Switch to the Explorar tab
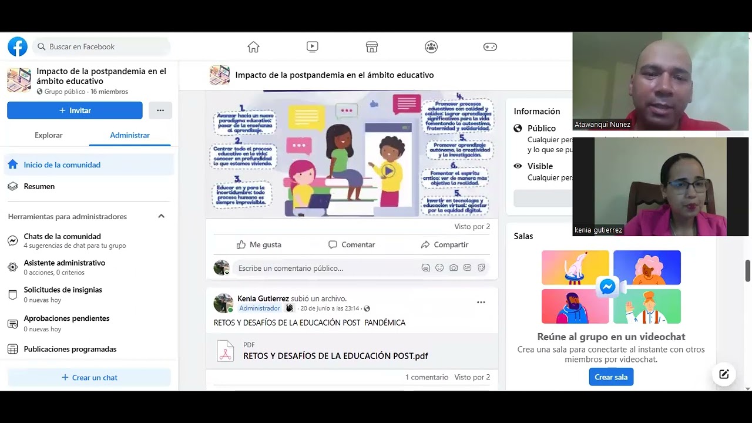The width and height of the screenshot is (752, 423). [x=49, y=135]
